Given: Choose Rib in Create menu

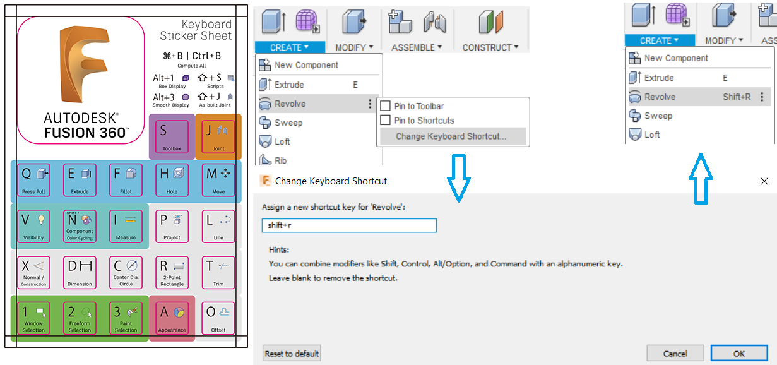Looking at the screenshot, I should (319, 160).
